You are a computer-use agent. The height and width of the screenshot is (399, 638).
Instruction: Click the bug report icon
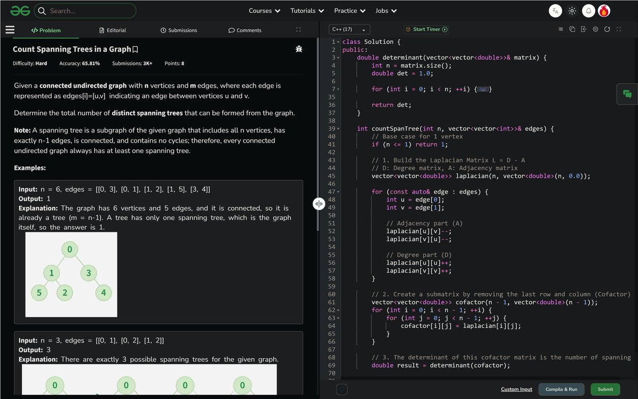click(299, 49)
